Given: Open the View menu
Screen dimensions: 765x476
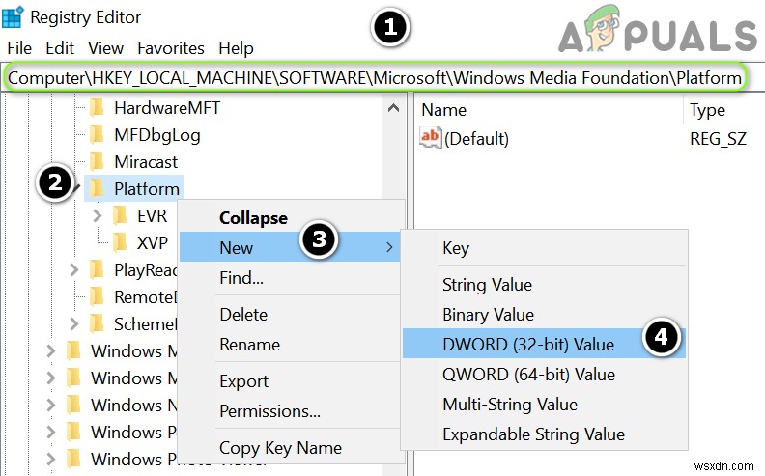Looking at the screenshot, I should click(105, 47).
